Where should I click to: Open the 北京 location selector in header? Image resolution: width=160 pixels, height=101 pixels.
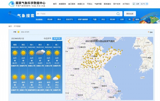[x=137, y=4]
